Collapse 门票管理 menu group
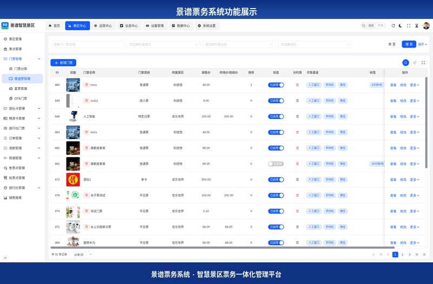This screenshot has height=284, width=433. (22, 59)
